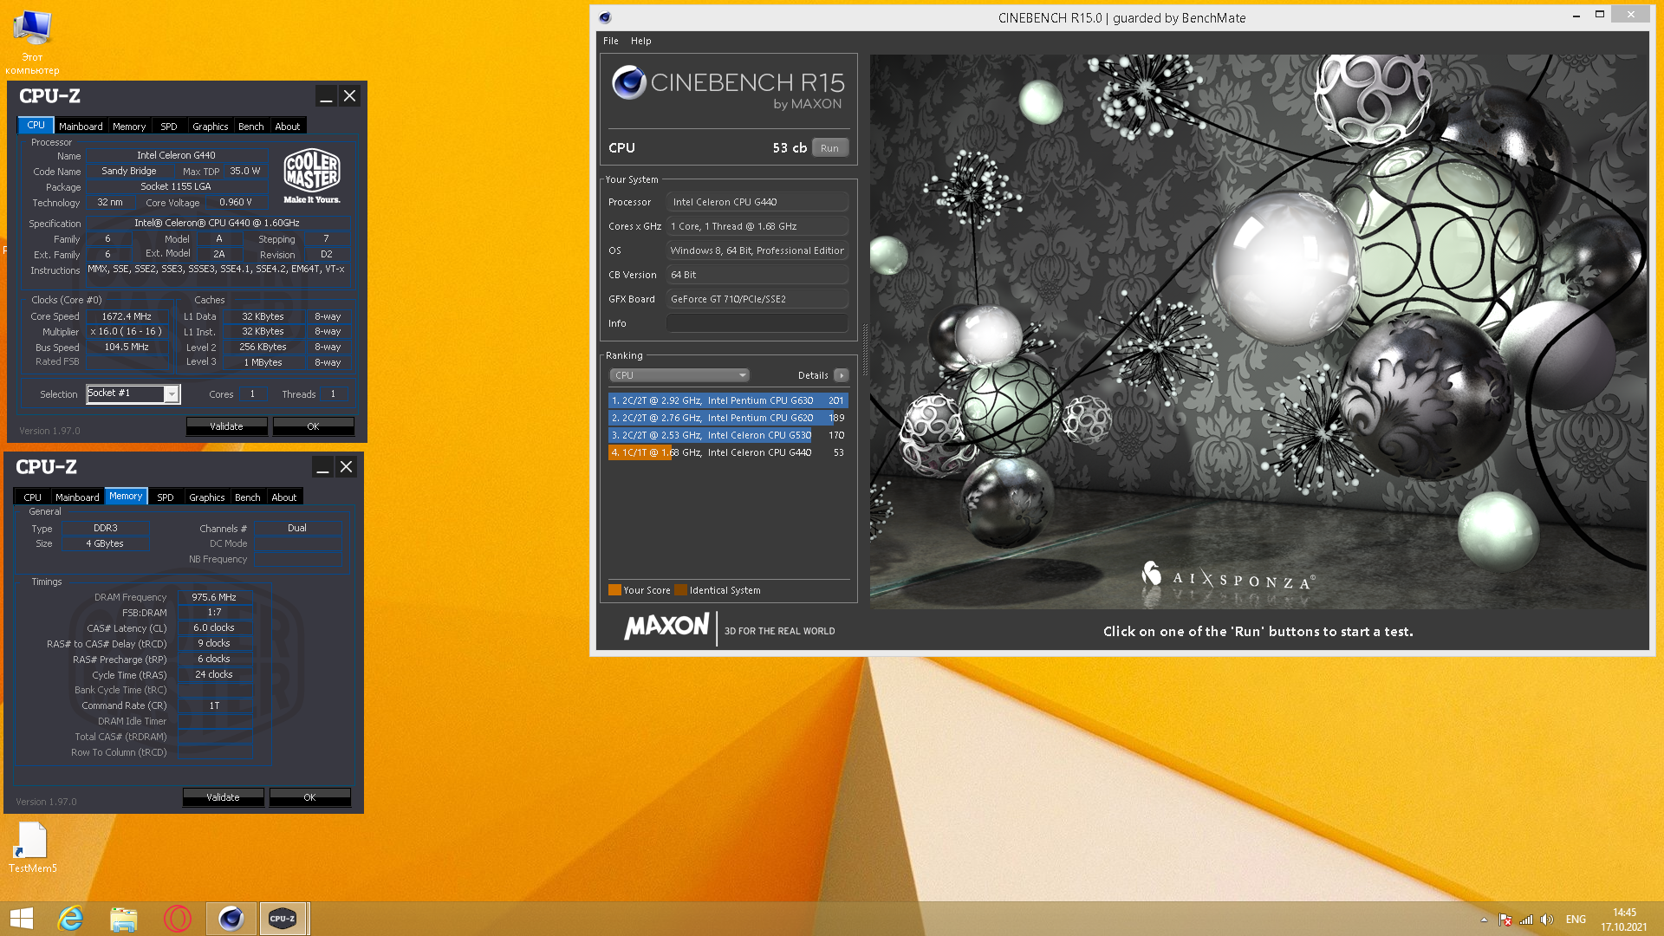Minimize the top CPU-Z window

(326, 96)
